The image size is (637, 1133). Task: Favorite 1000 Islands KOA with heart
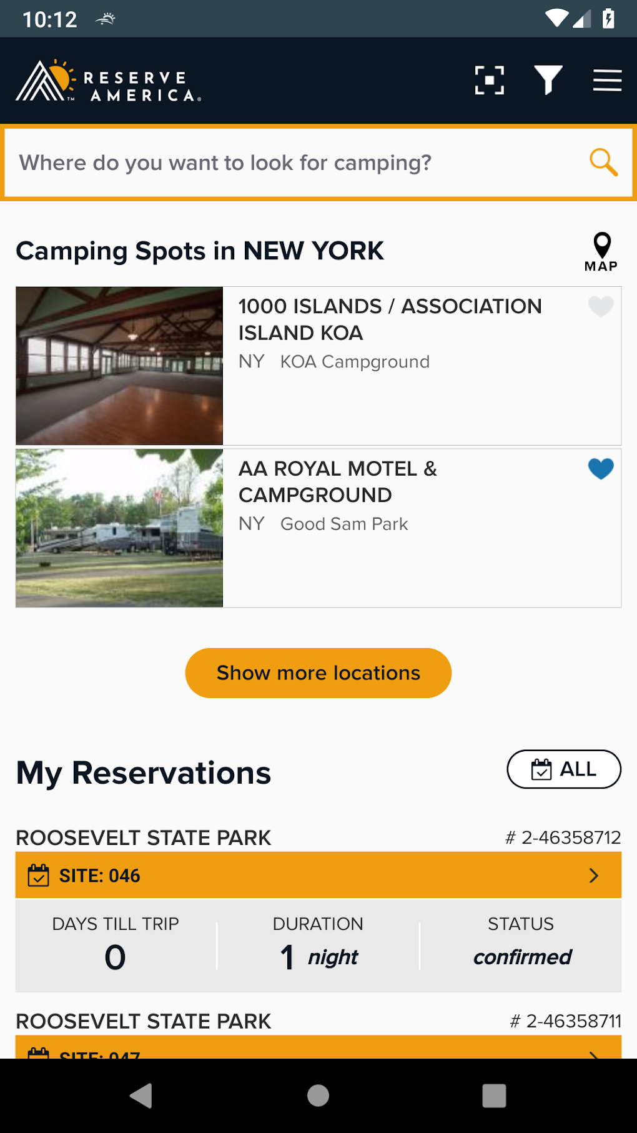coord(601,306)
